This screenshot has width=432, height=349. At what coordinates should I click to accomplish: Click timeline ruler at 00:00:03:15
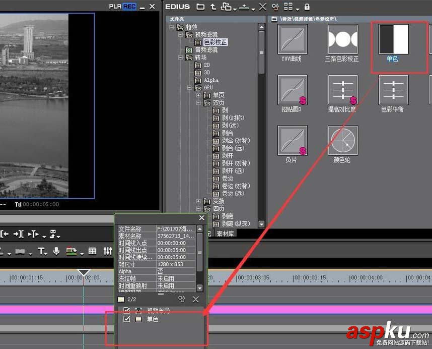click(309, 277)
